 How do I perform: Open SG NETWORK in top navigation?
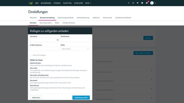click(79, 3)
